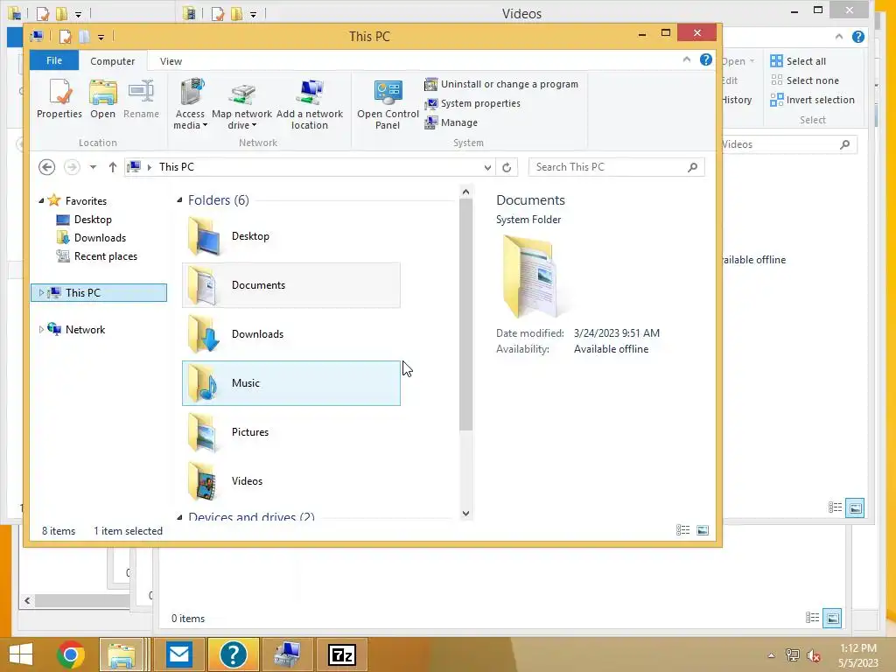This screenshot has width=896, height=672.
Task: Select the Videos folder
Action: click(290, 482)
